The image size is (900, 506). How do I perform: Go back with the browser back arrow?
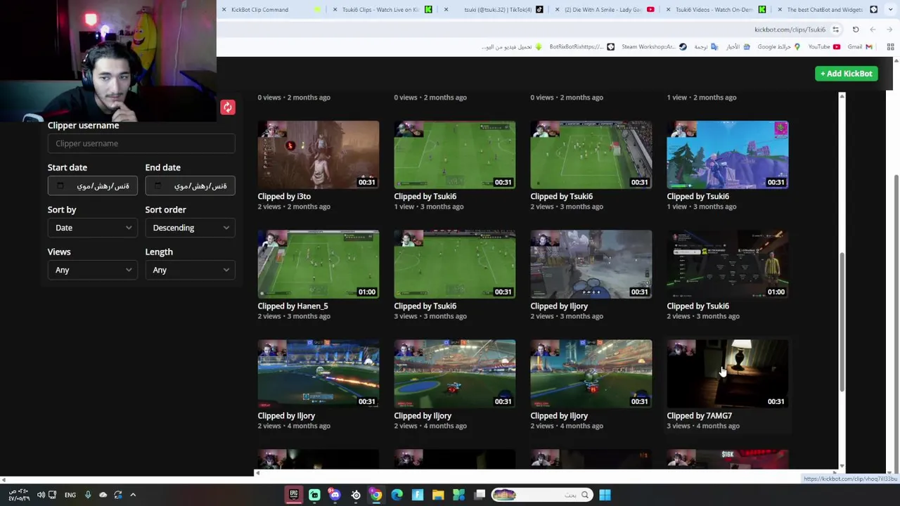889,30
